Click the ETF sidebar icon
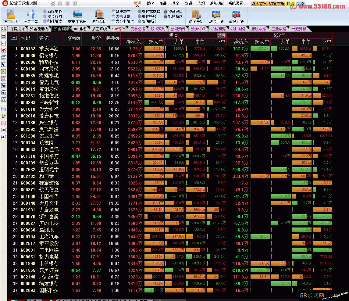Viewport: 349px width, 301px height. click(x=4, y=130)
